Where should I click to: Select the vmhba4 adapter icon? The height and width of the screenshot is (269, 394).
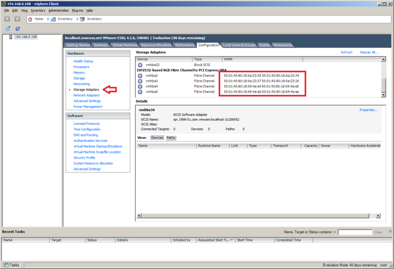(x=140, y=87)
